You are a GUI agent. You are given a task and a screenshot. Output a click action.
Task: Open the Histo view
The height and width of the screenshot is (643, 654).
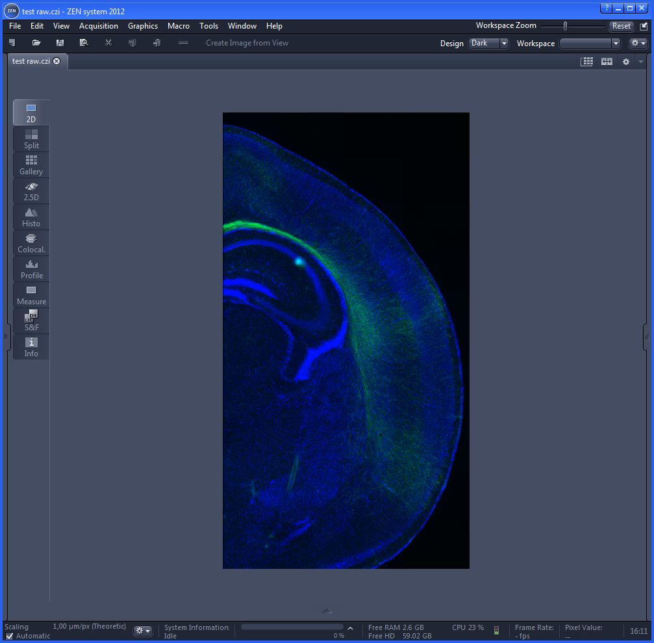pos(31,217)
